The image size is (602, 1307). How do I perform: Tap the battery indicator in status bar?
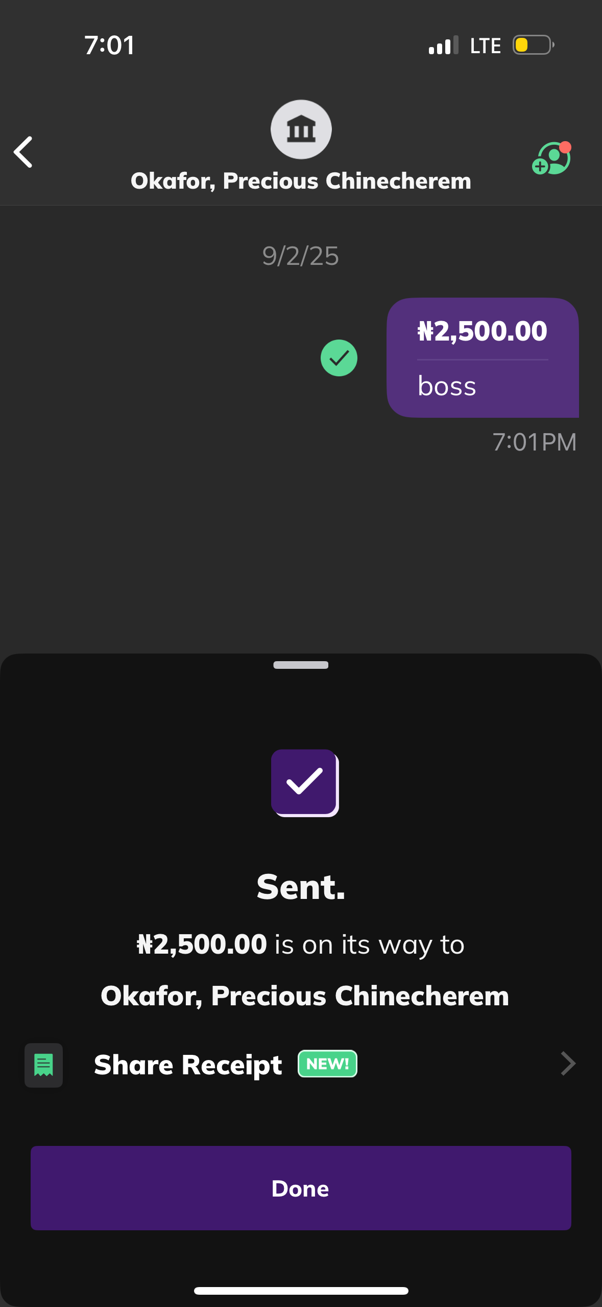coord(533,45)
